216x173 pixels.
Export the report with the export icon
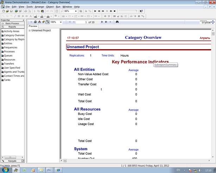click(x=39, y=22)
